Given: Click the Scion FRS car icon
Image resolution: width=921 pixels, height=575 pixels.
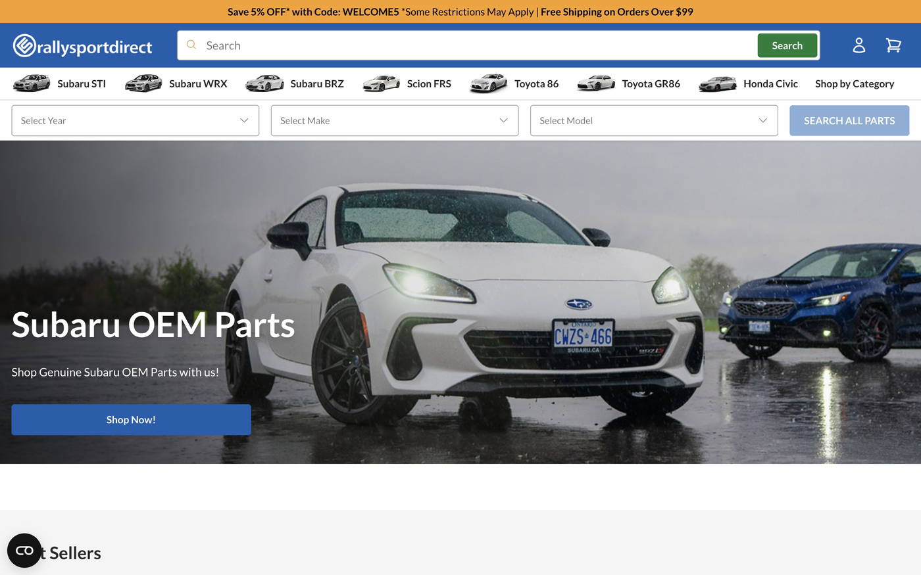Looking at the screenshot, I should tap(381, 82).
